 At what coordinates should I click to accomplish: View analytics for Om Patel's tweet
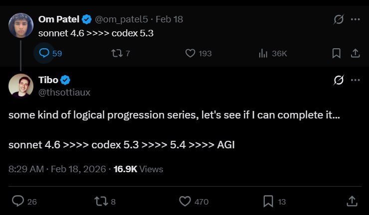[263, 53]
